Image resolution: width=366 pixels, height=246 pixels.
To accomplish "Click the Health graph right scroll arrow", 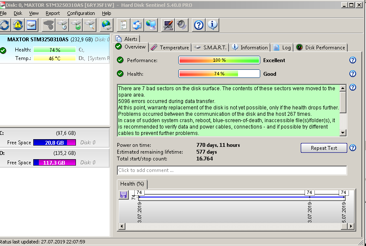I will (351, 226).
